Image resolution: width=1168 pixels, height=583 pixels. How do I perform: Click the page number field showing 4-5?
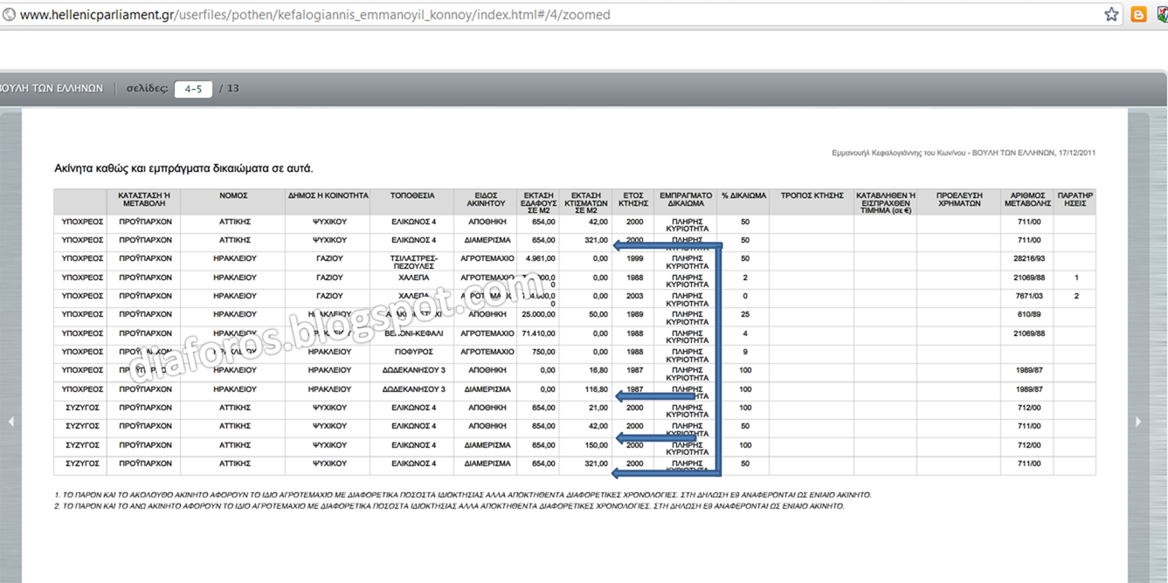(x=193, y=89)
